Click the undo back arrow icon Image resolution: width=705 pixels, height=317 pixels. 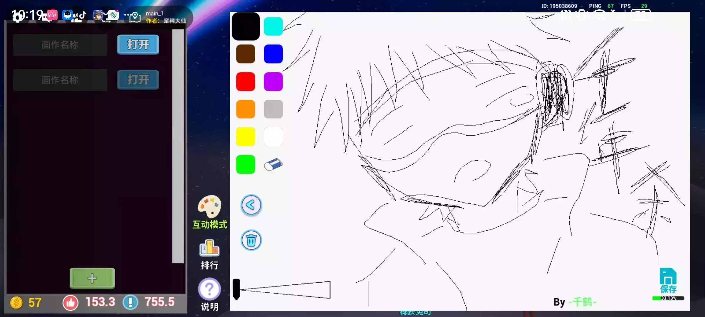(x=251, y=205)
